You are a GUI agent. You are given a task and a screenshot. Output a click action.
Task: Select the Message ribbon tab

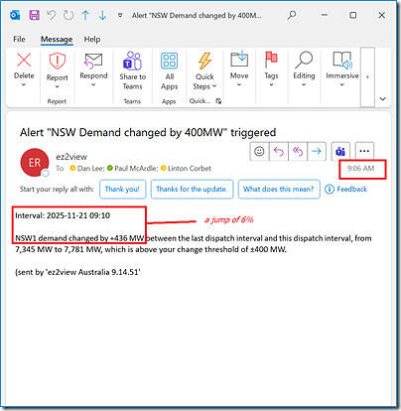pos(57,39)
